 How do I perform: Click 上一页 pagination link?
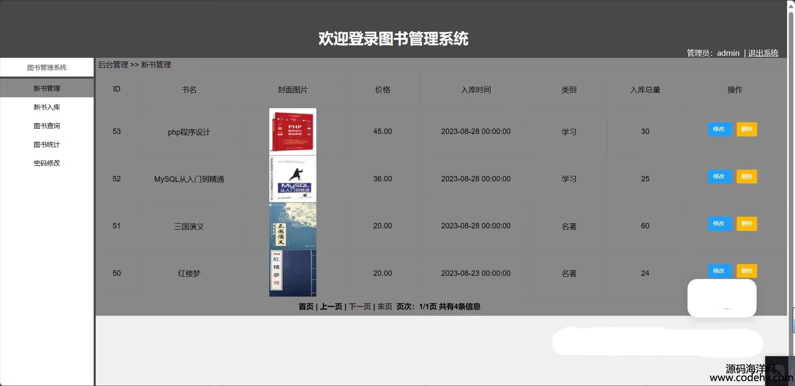(331, 307)
